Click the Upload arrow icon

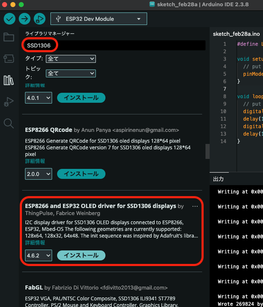tap(25, 19)
